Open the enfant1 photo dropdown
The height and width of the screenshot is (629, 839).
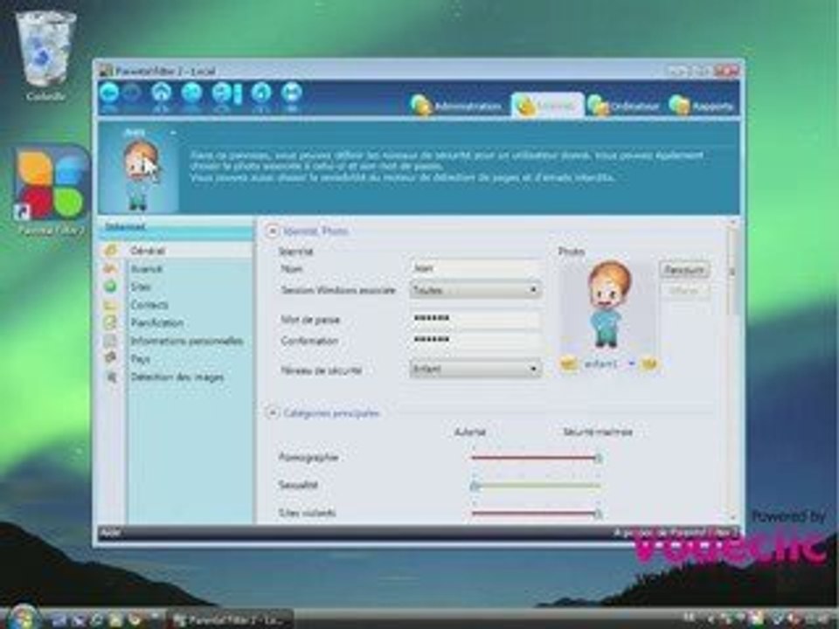(631, 363)
